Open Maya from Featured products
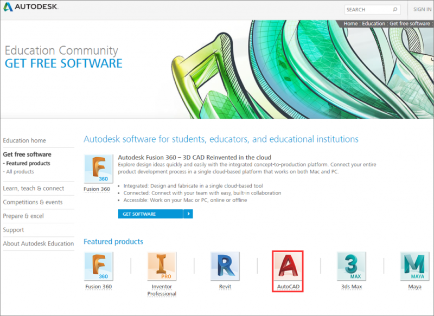The width and height of the screenshot is (434, 316). point(414,266)
